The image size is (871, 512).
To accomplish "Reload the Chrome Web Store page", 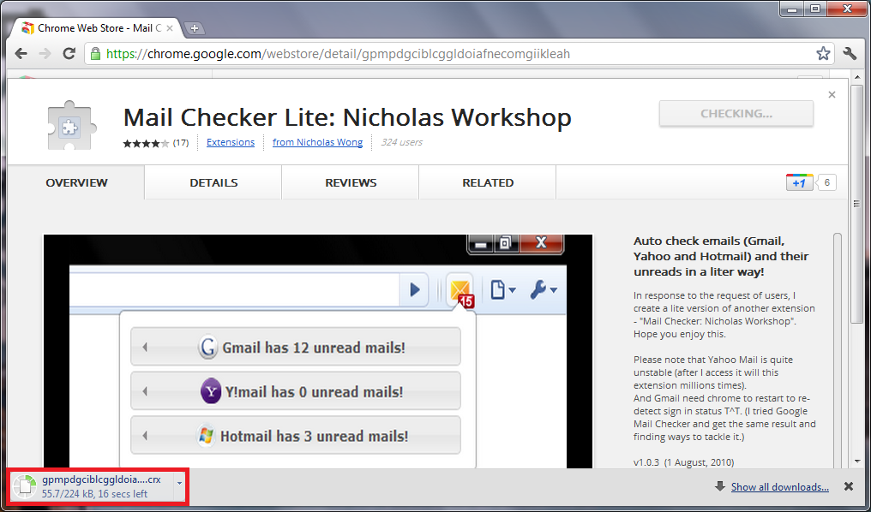I will pyautogui.click(x=69, y=54).
